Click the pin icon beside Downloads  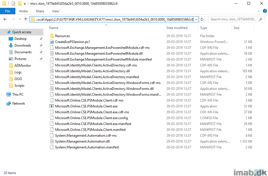[41, 45]
